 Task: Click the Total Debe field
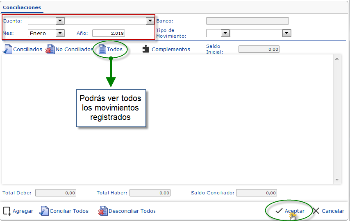click(x=56, y=193)
